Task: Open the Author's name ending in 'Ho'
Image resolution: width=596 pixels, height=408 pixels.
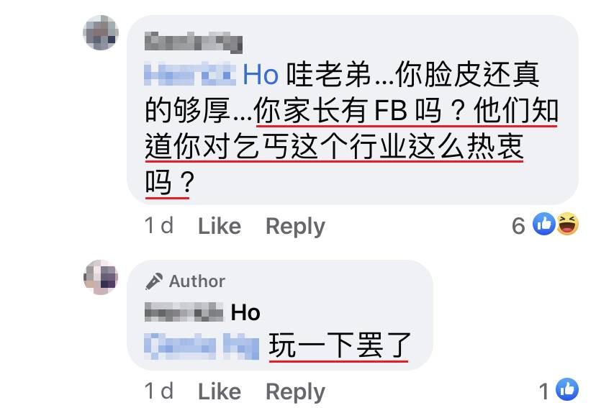Action: pyautogui.click(x=202, y=312)
